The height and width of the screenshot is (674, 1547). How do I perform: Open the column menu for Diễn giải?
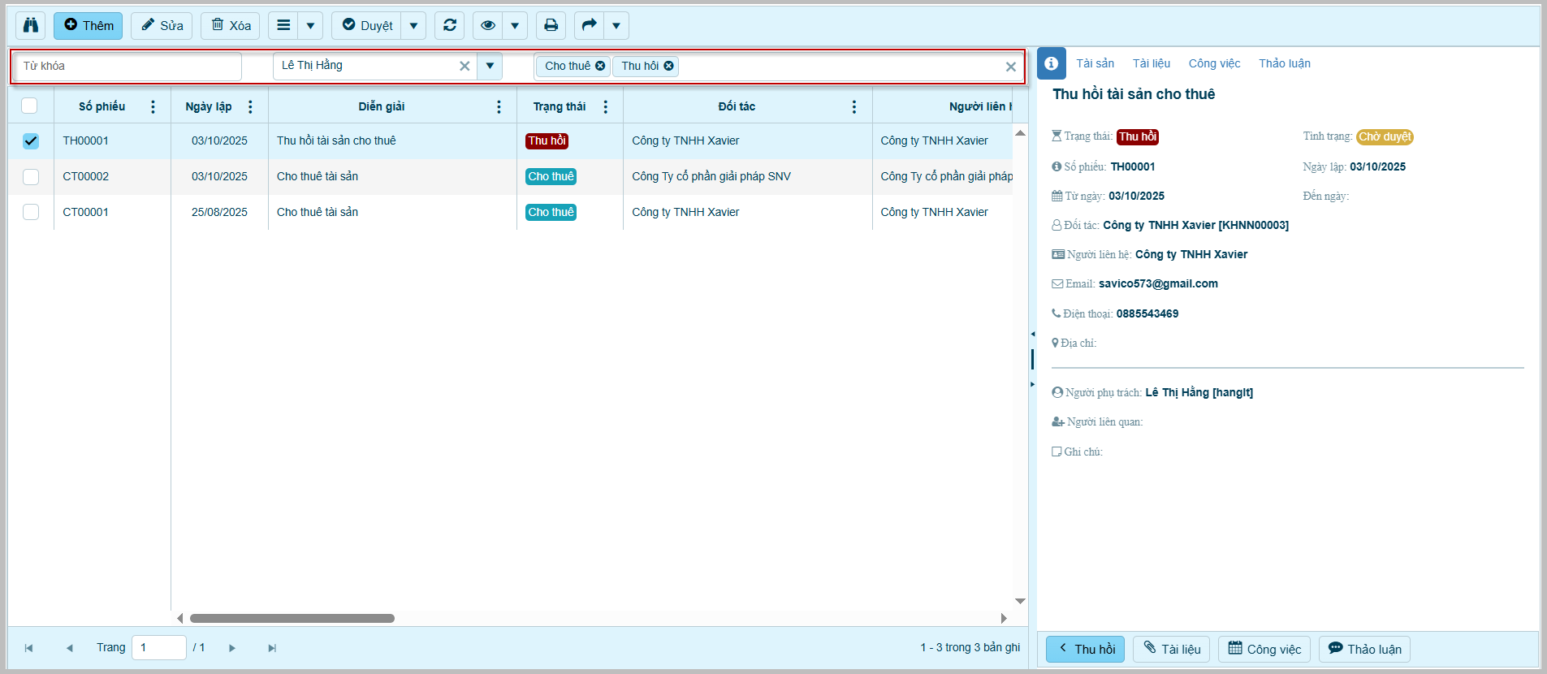click(x=499, y=107)
